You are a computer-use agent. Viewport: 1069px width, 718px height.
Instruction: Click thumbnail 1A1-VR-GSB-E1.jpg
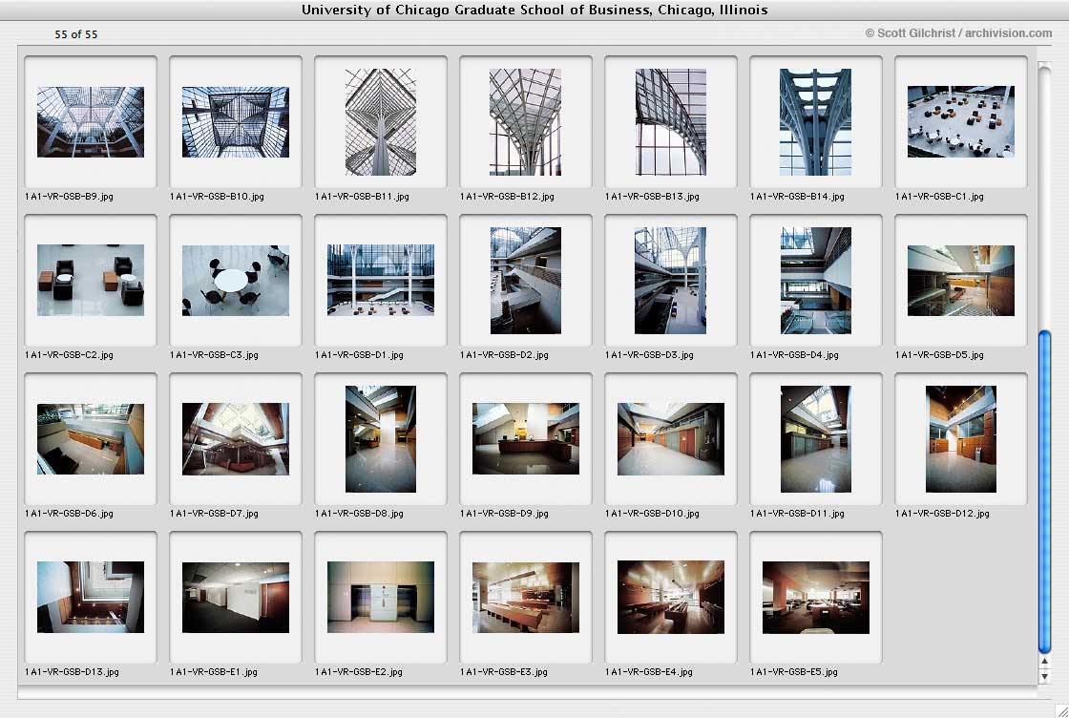236,598
